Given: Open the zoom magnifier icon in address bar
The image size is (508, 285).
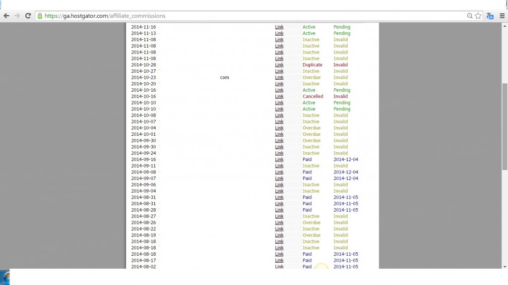Looking at the screenshot, I should point(469,16).
